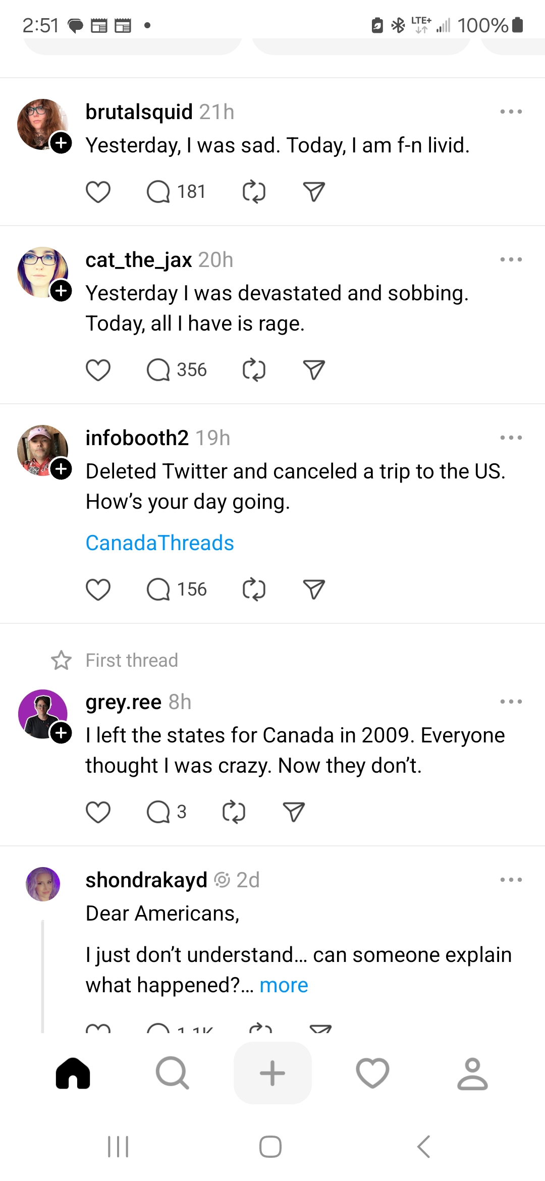Share grey.ree's post via paper plane icon
Screen dimensions: 545x1181
point(294,812)
